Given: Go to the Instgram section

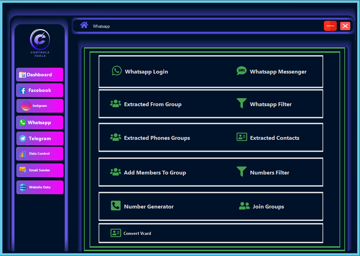Looking at the screenshot, I should [40, 106].
